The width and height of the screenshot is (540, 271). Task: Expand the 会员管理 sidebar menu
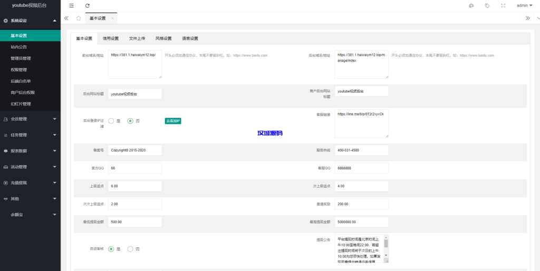[30, 119]
